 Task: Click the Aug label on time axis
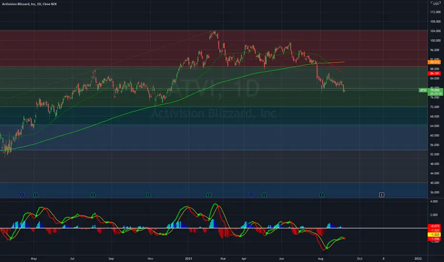321,259
